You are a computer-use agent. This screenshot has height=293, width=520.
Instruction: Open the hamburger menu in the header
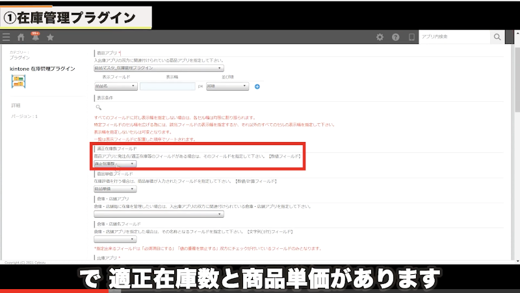pyautogui.click(x=6, y=38)
